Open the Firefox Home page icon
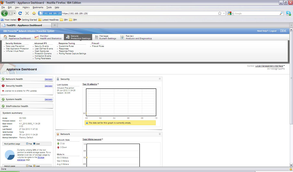This screenshot has width=293, height=172. click(34, 13)
